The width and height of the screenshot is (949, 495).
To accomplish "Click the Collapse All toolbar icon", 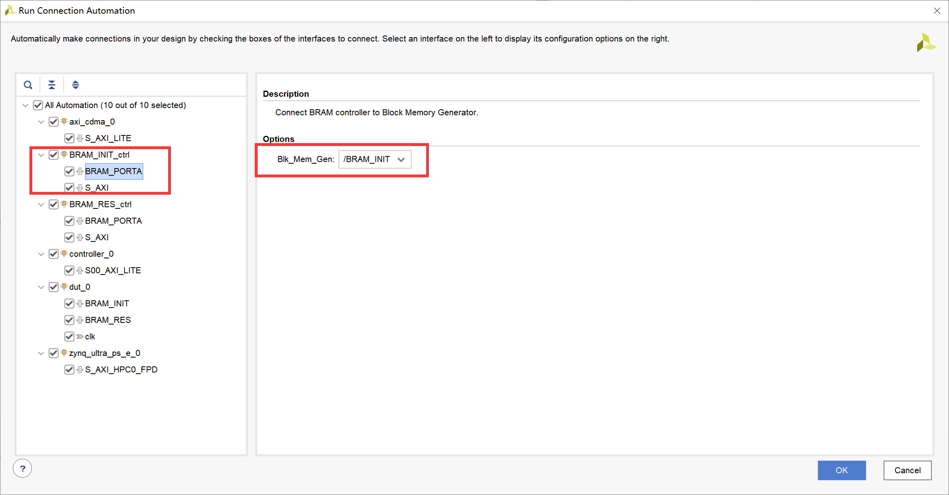I will pos(52,85).
